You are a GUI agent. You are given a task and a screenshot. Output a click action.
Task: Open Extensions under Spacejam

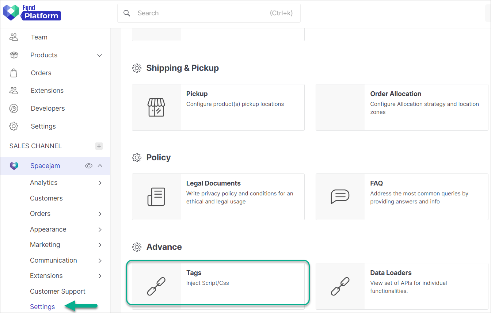pyautogui.click(x=46, y=276)
